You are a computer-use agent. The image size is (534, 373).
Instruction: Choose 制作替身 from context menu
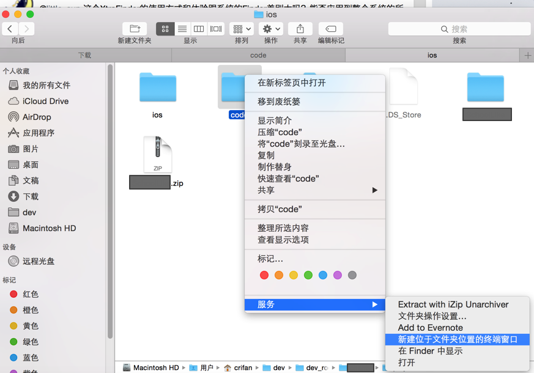tap(314, 167)
